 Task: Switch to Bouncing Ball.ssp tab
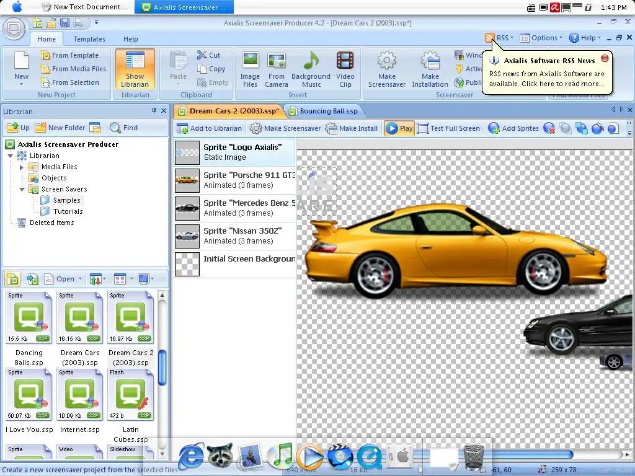point(323,111)
